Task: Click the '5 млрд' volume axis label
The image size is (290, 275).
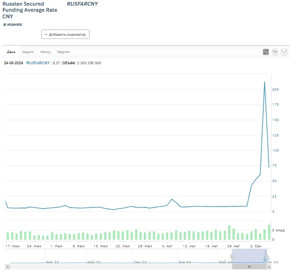Action: tap(278, 230)
